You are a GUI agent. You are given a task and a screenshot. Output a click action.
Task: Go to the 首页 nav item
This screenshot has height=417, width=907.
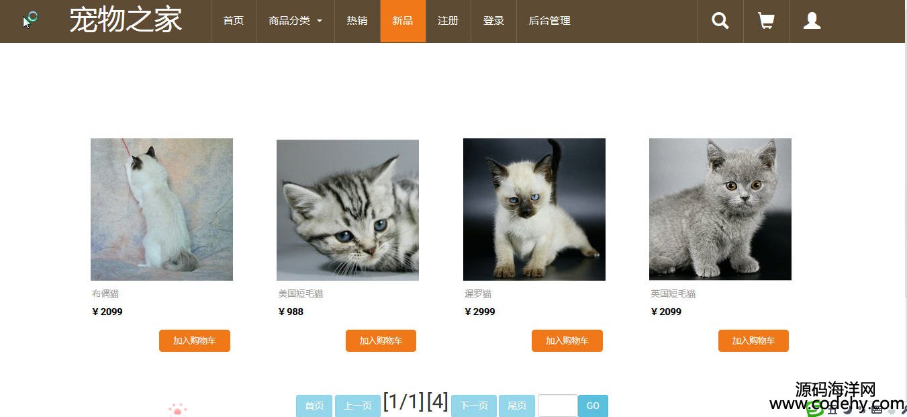(x=234, y=21)
